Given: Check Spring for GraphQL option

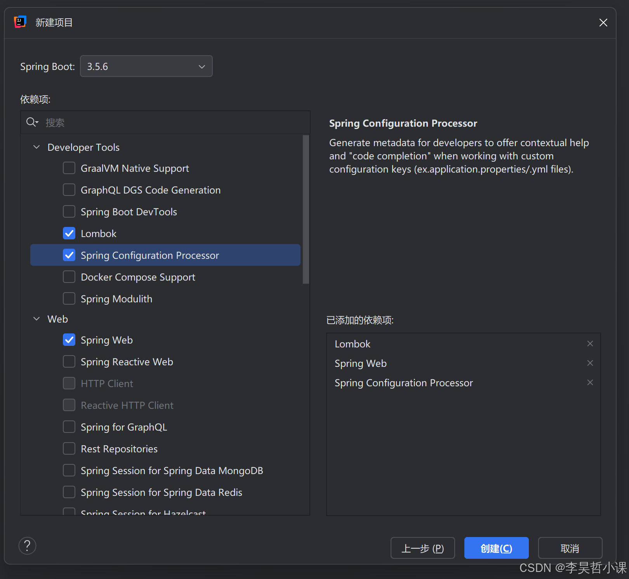Looking at the screenshot, I should (69, 427).
